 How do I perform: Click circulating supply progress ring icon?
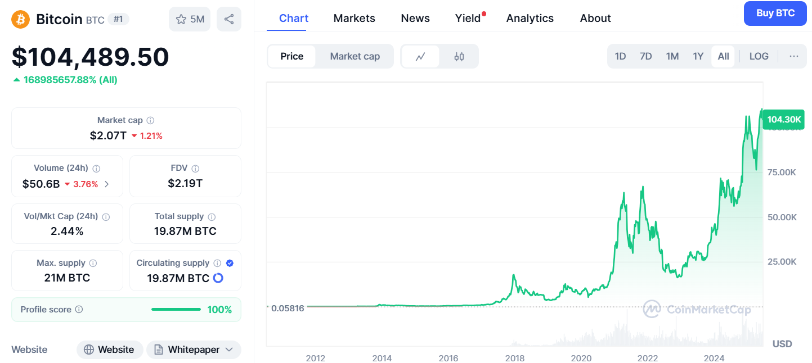(x=218, y=278)
